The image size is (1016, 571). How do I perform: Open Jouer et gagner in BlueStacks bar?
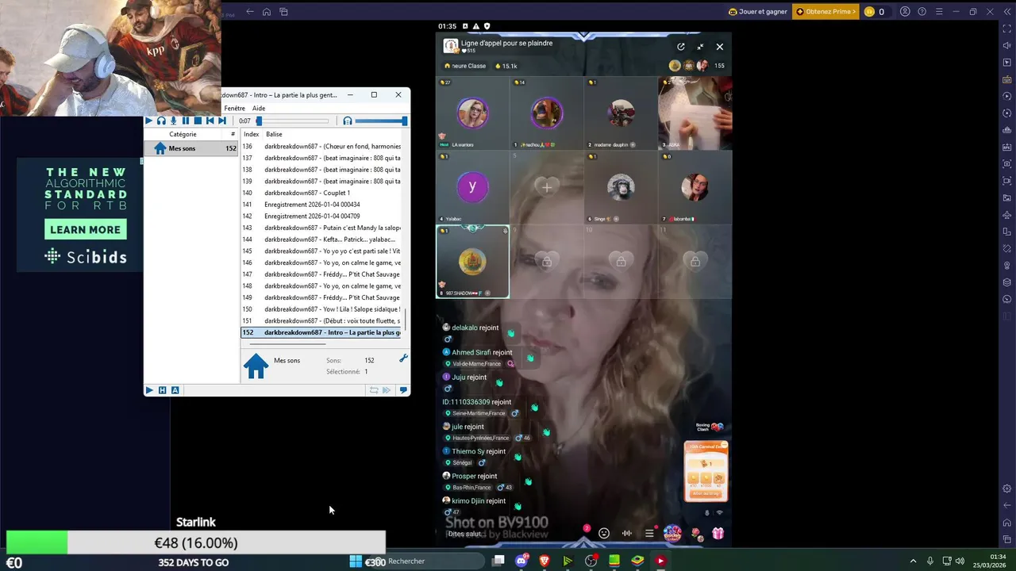pos(756,12)
